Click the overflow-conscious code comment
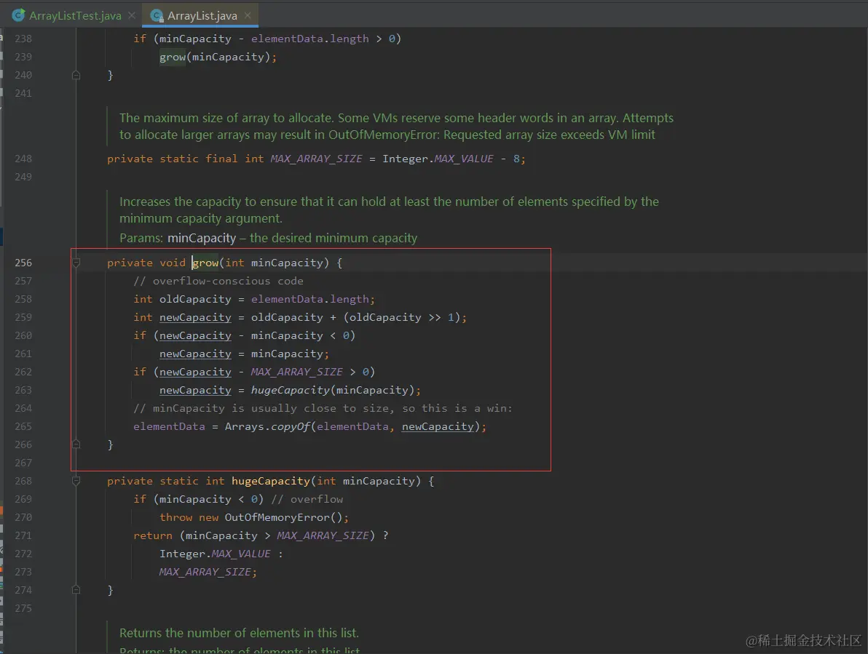 (x=218, y=281)
